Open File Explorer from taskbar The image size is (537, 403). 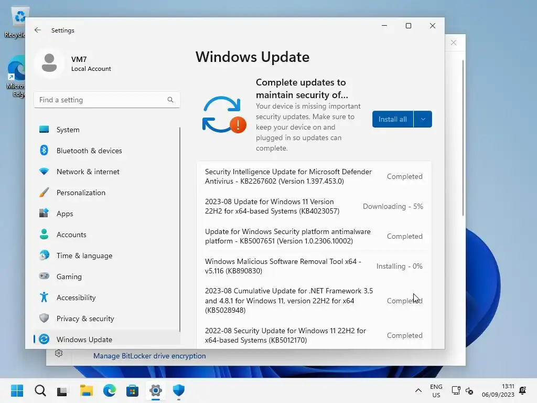pos(87,390)
